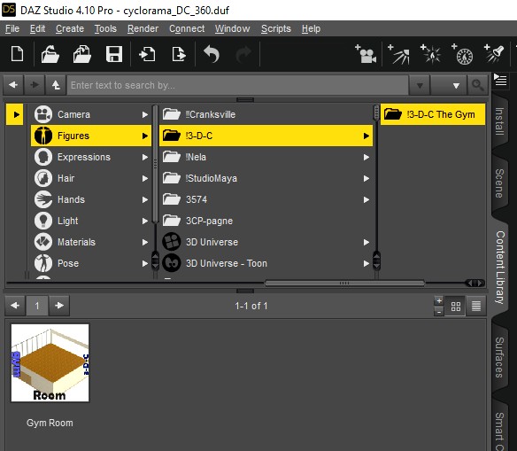Create a new spotlight
The height and width of the screenshot is (451, 517).
[x=494, y=54]
